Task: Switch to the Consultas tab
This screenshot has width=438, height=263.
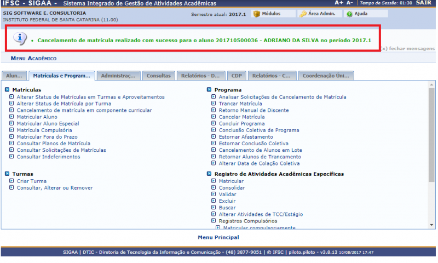Action: tap(158, 76)
